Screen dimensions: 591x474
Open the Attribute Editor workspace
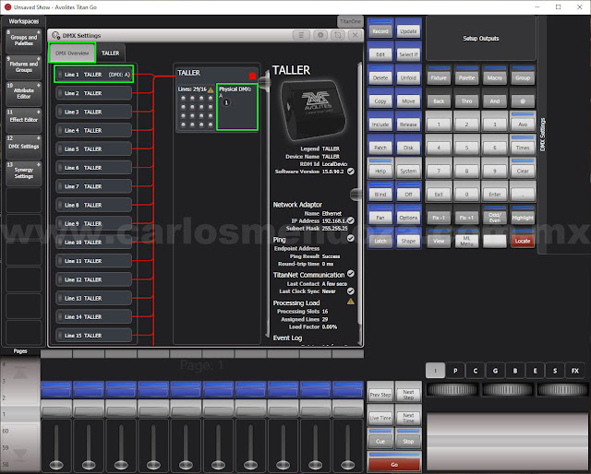pyautogui.click(x=24, y=93)
